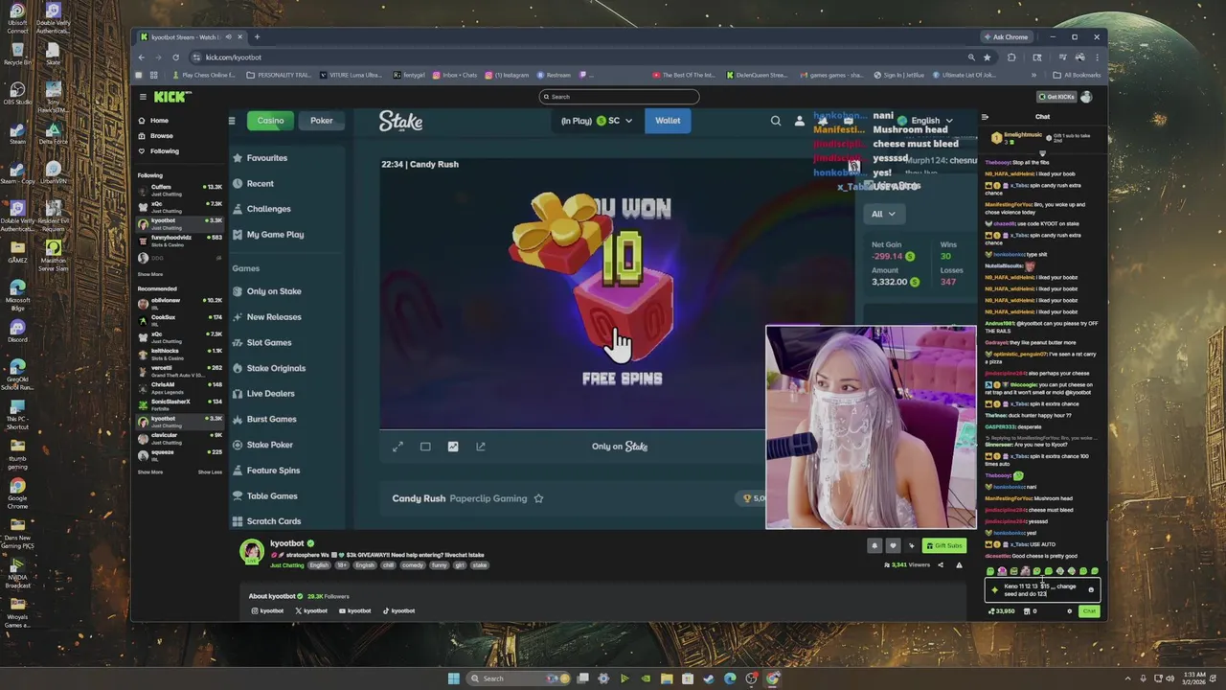Open Windows Start button on taskbar
This screenshot has width=1226, height=690.
coord(454,678)
